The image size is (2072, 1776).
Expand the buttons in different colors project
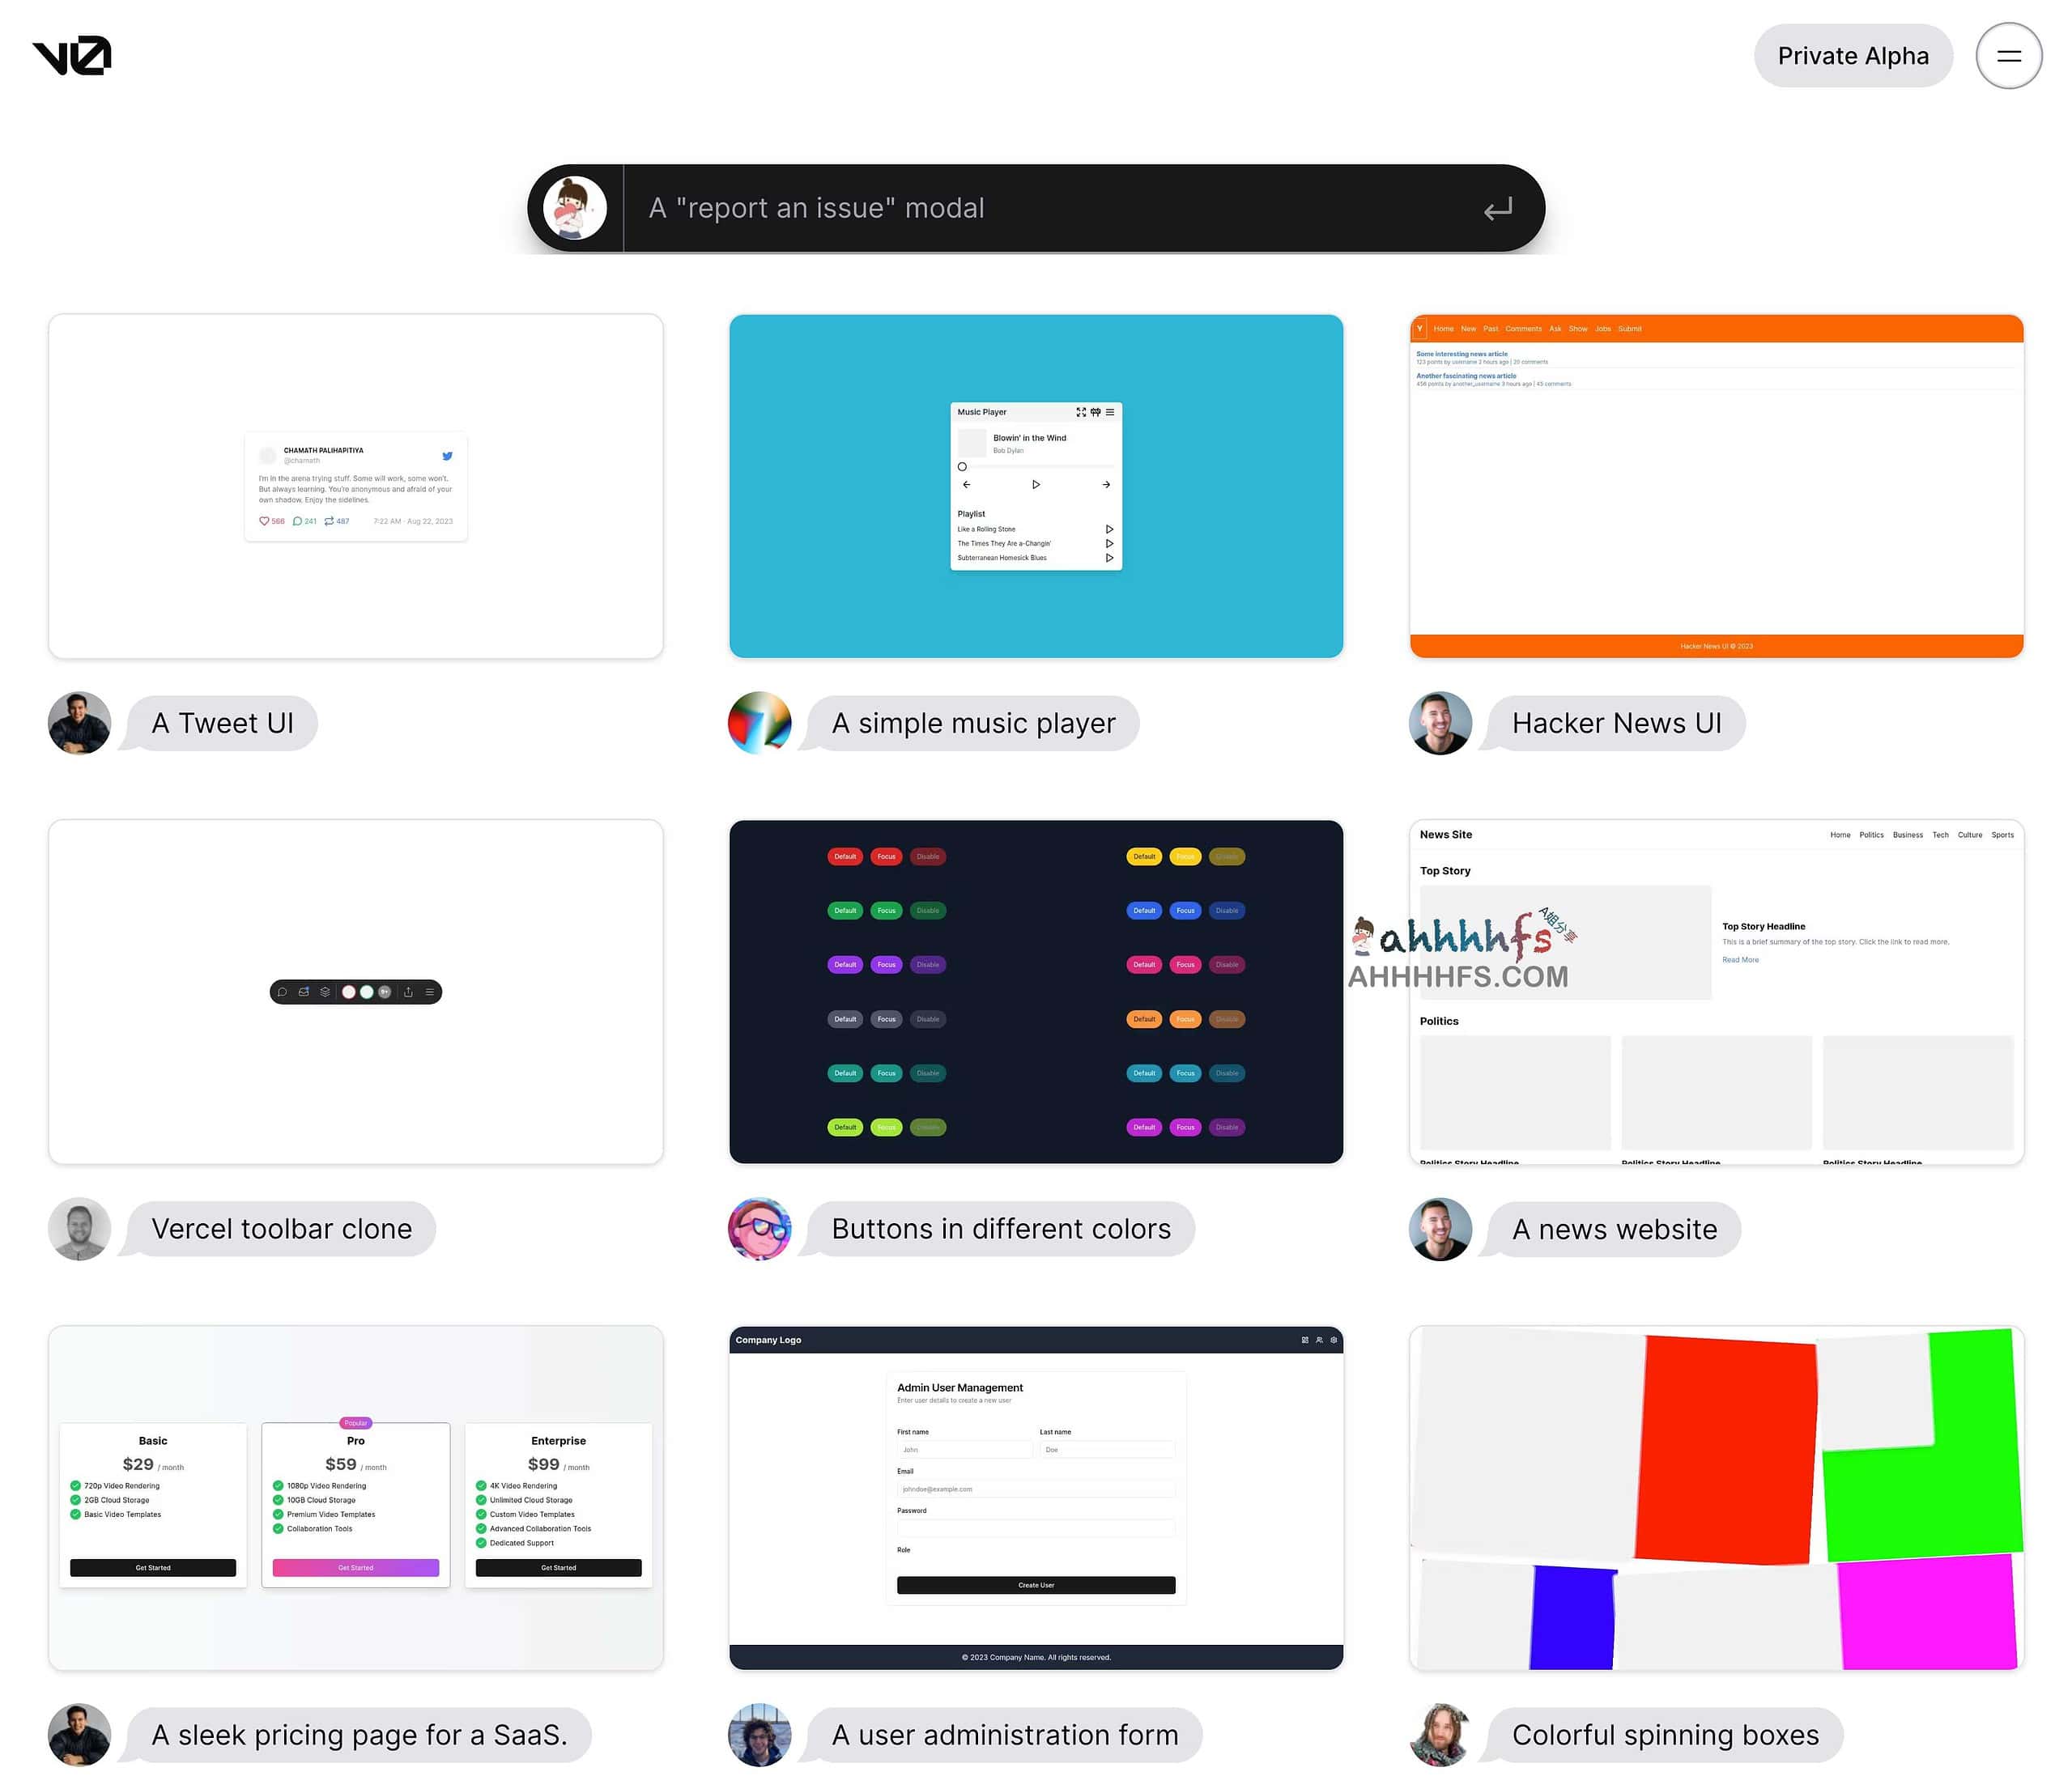1036,990
